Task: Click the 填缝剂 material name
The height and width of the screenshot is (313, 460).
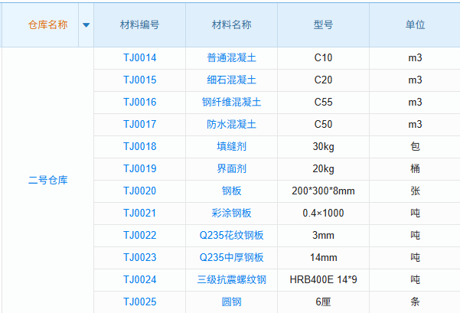Action: pyautogui.click(x=231, y=146)
